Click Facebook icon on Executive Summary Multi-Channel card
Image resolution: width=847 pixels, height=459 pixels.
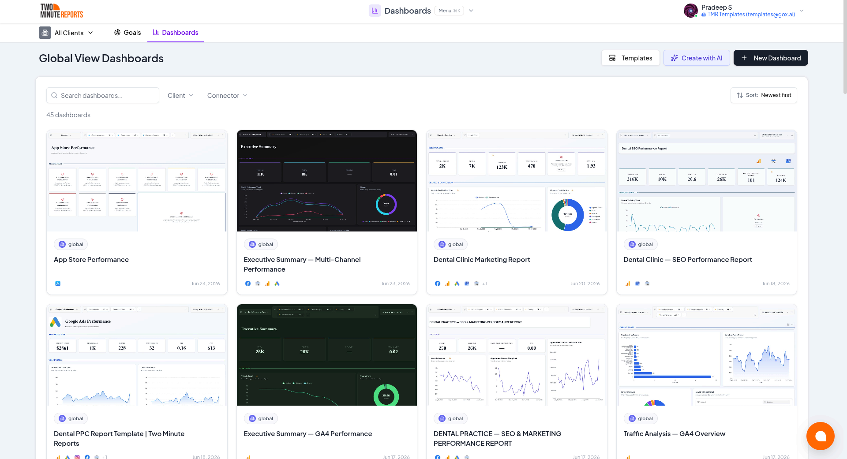tap(247, 284)
